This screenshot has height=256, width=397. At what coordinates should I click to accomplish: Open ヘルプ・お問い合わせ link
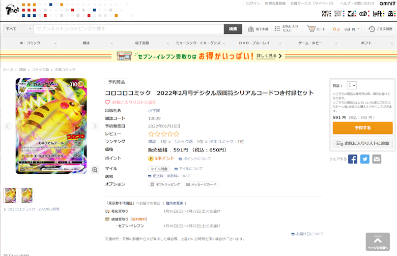357,3
